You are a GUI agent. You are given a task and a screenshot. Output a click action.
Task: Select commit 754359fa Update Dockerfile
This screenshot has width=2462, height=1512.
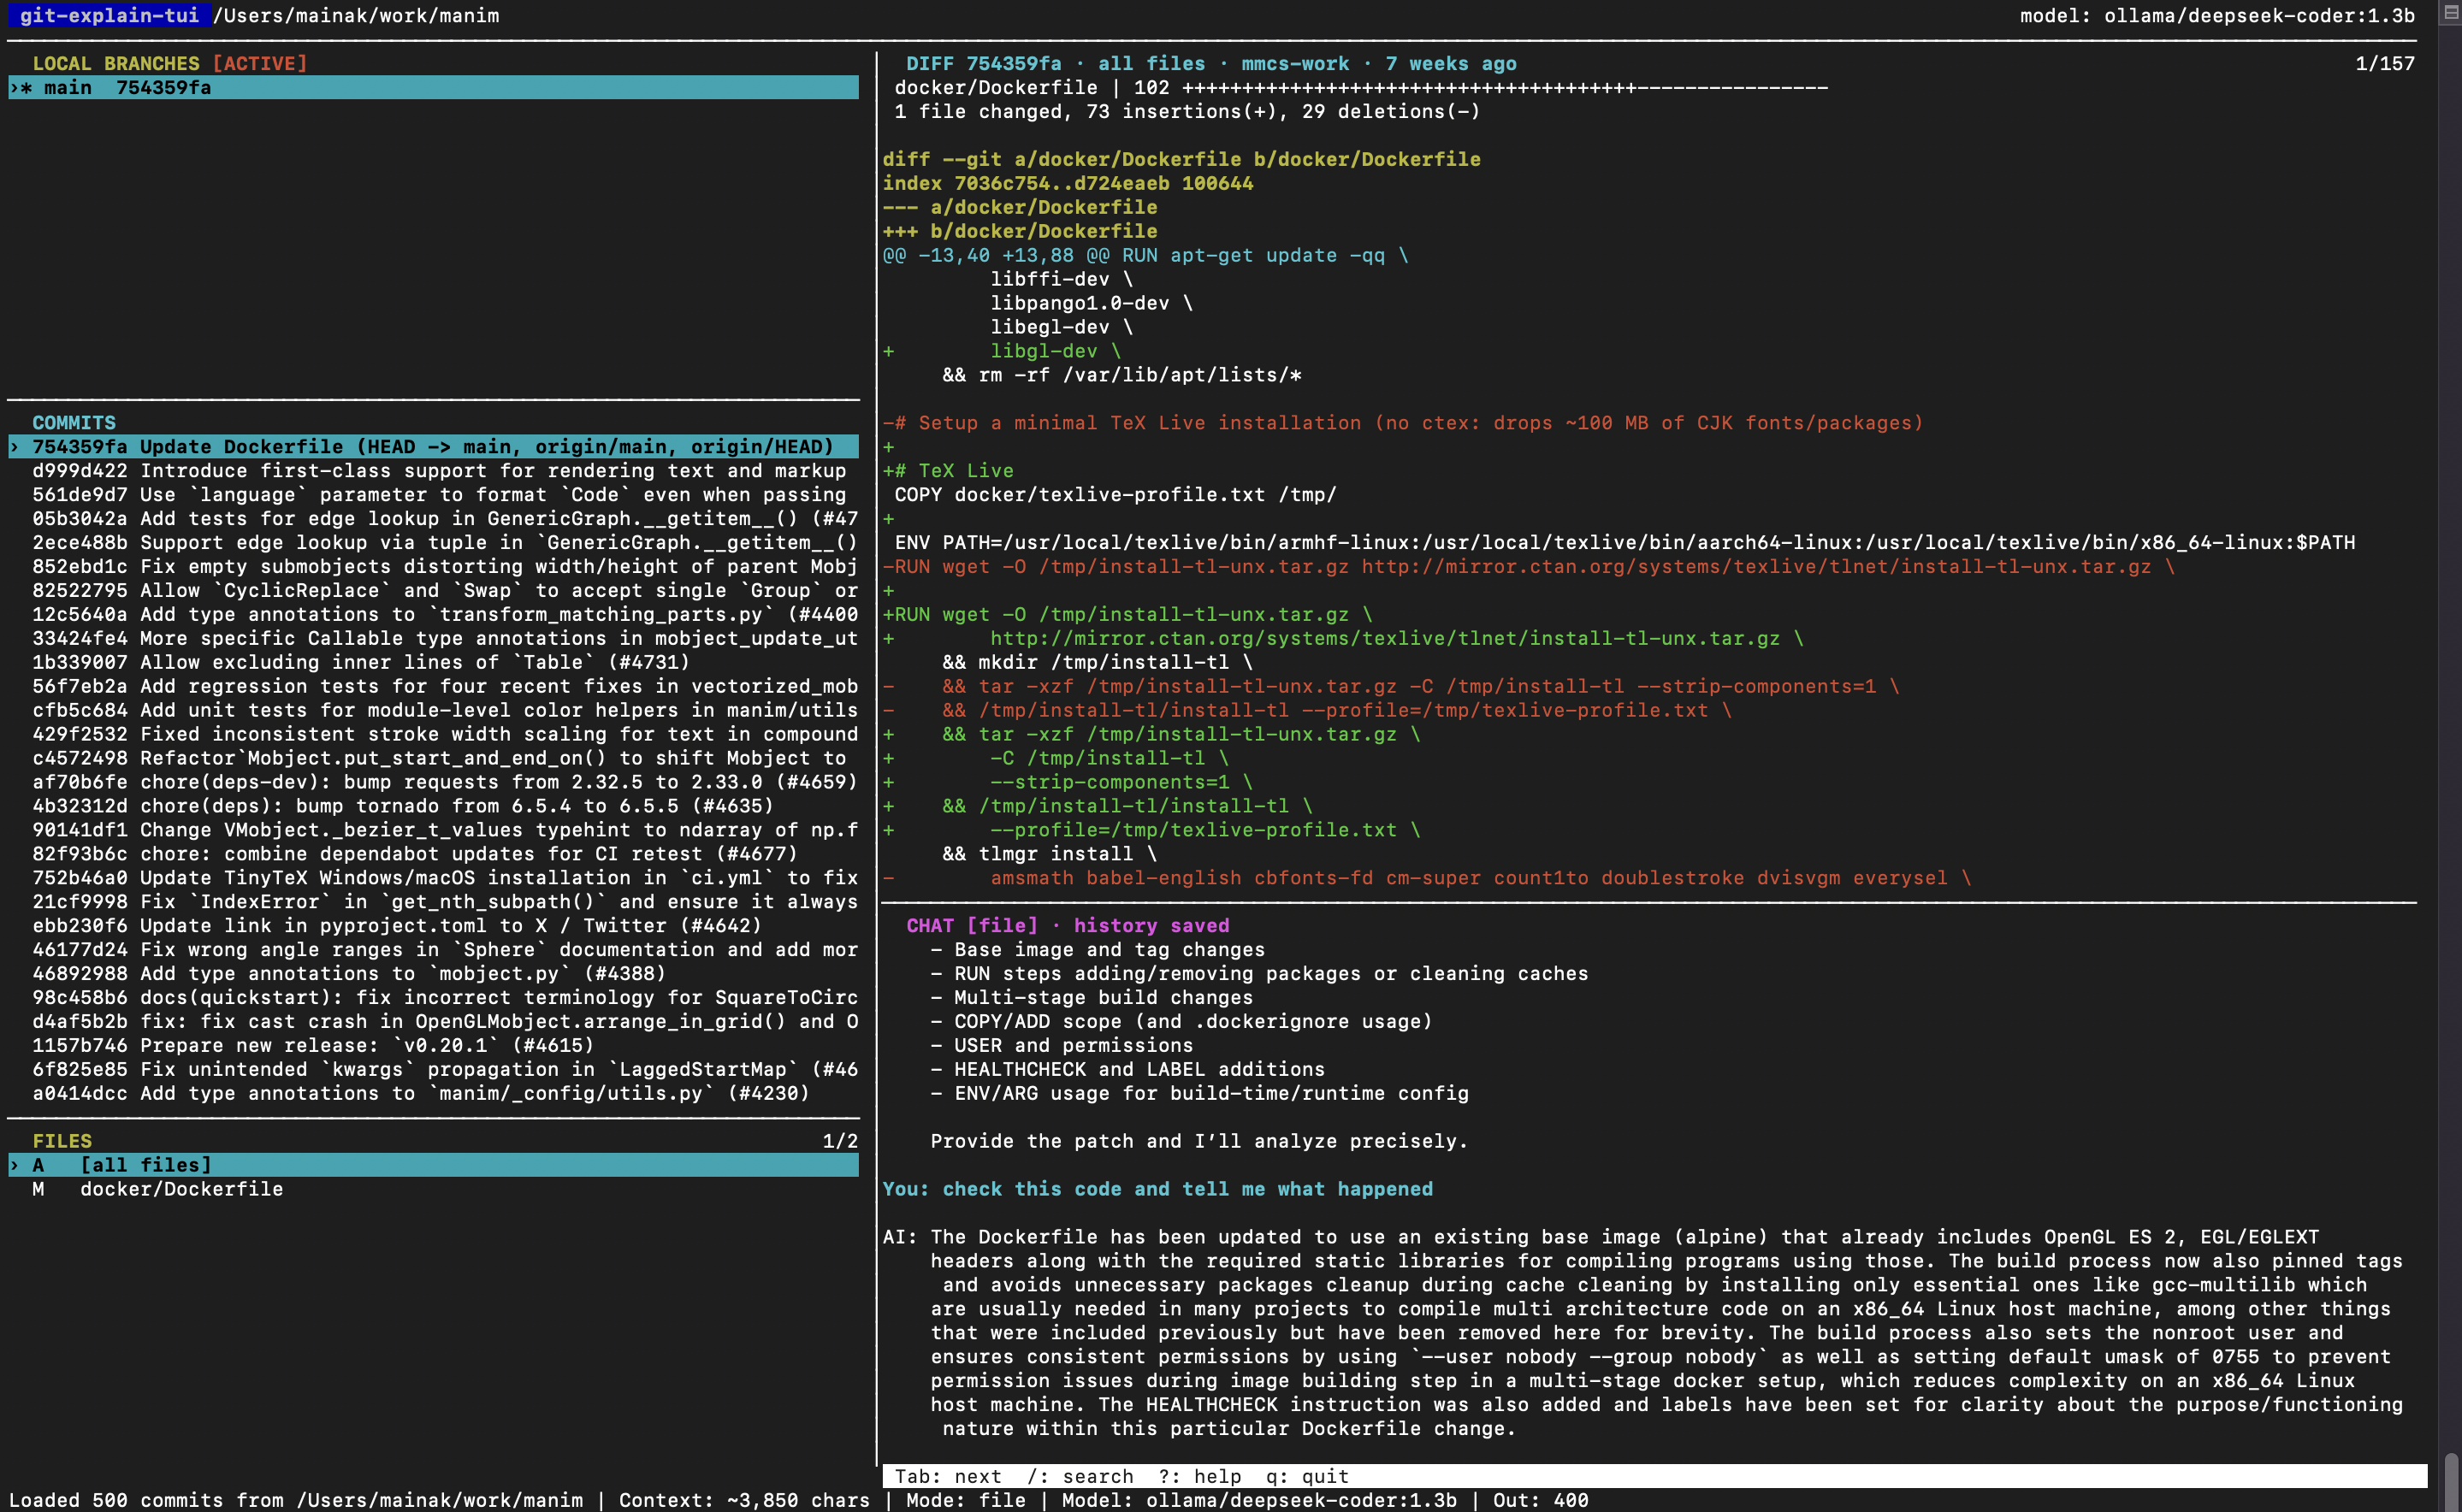[x=433, y=446]
